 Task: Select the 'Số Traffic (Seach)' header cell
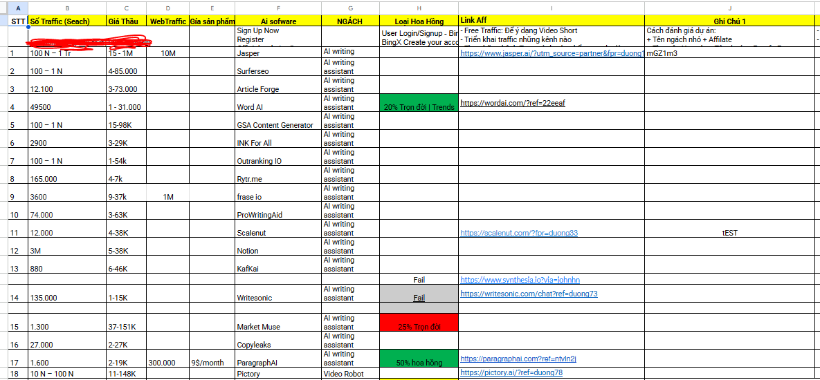[67, 21]
